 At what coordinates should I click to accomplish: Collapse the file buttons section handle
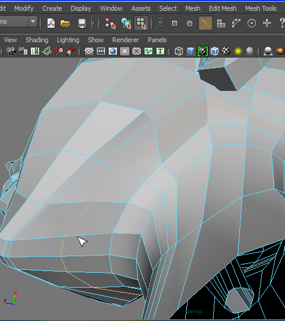point(41,23)
